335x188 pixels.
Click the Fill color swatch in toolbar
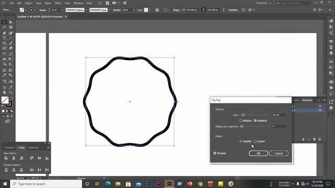[5, 100]
